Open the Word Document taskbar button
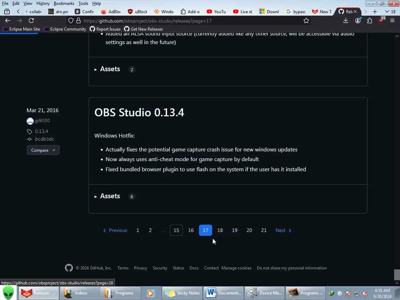The width and height of the screenshot is (400, 300). coord(224,293)
